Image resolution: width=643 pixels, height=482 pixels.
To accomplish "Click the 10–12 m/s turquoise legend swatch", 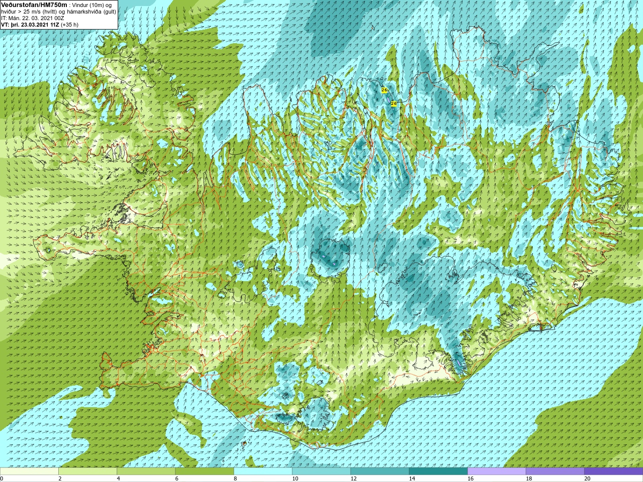I will pyautogui.click(x=321, y=471).
